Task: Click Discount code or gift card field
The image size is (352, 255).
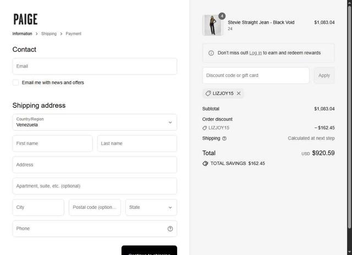Action: pyautogui.click(x=256, y=76)
